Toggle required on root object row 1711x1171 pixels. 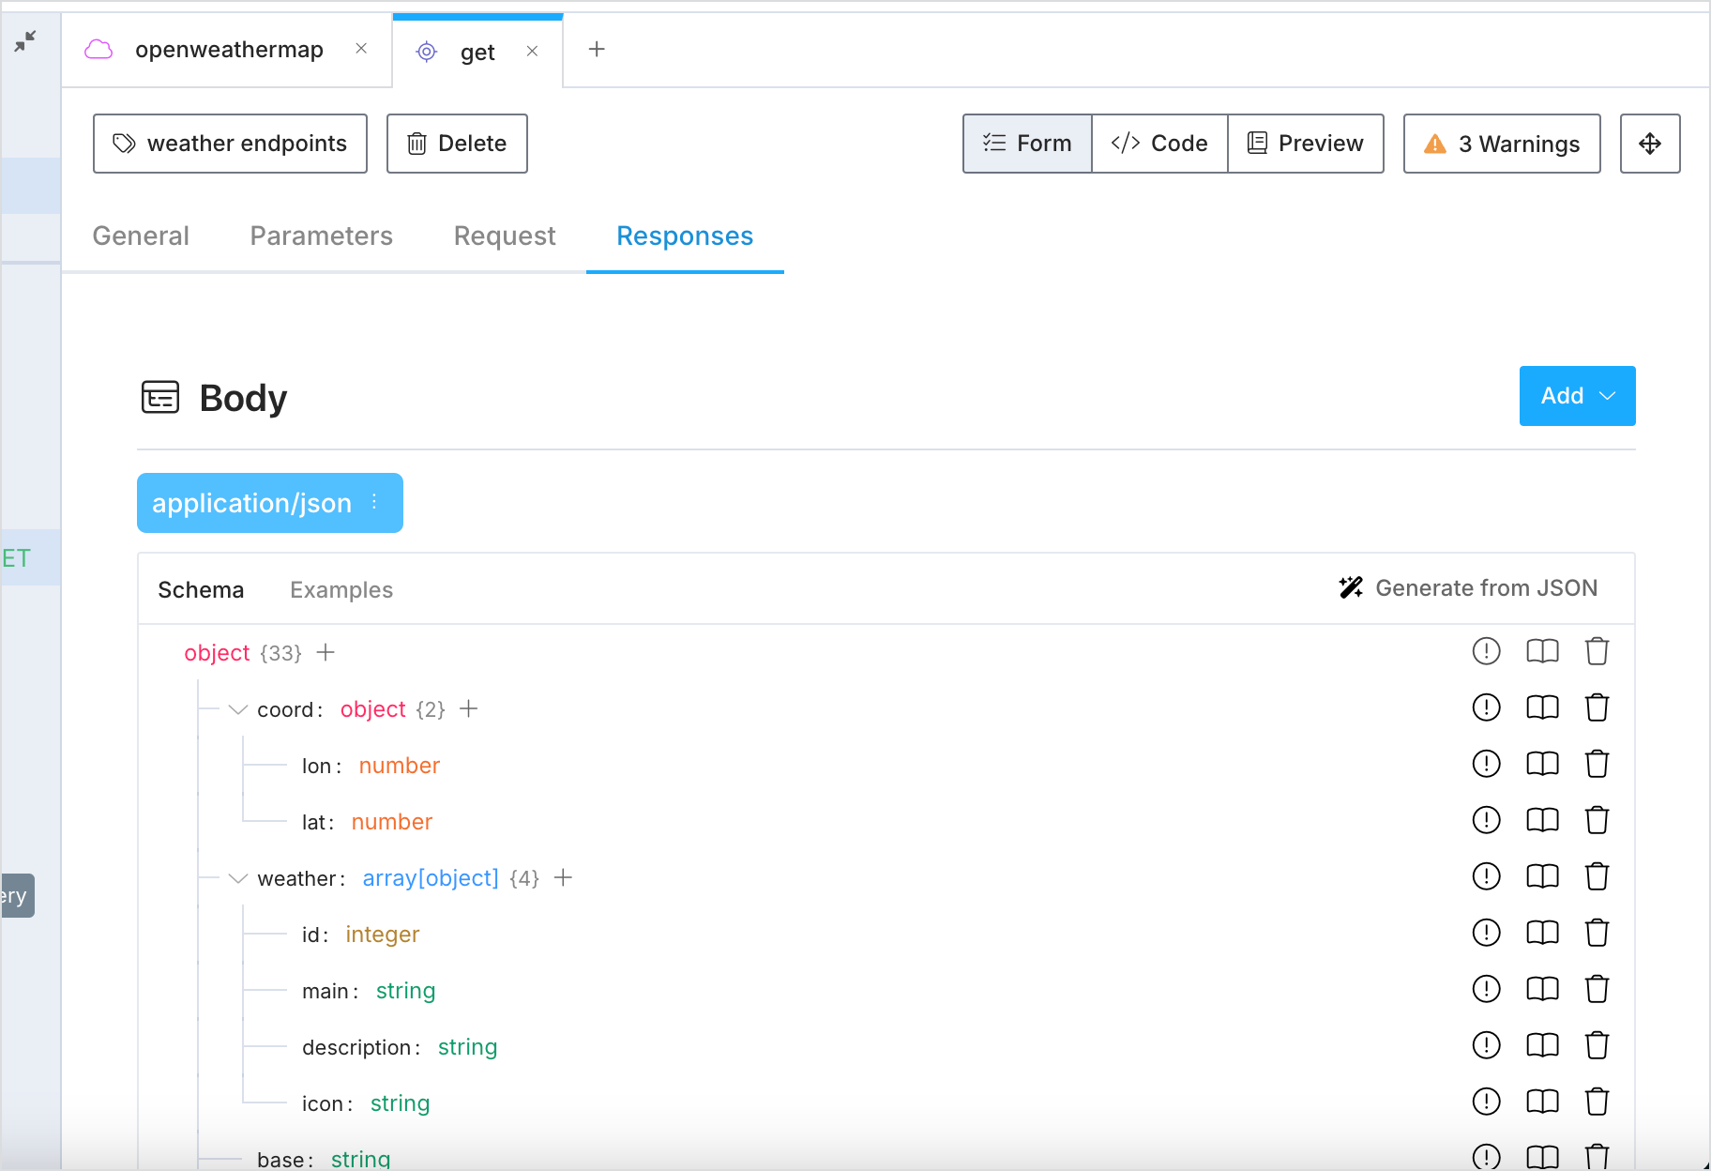click(1487, 651)
